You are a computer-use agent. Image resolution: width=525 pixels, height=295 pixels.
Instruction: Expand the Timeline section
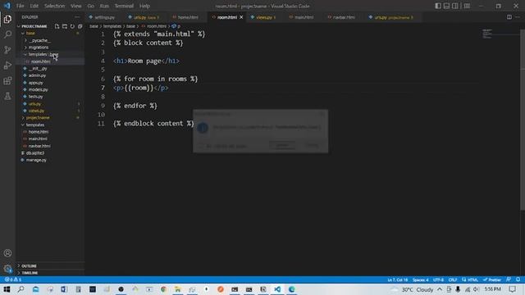click(x=30, y=273)
